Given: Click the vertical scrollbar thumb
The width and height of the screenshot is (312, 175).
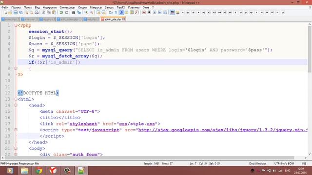Looking at the screenshot, I should pos(310,49).
